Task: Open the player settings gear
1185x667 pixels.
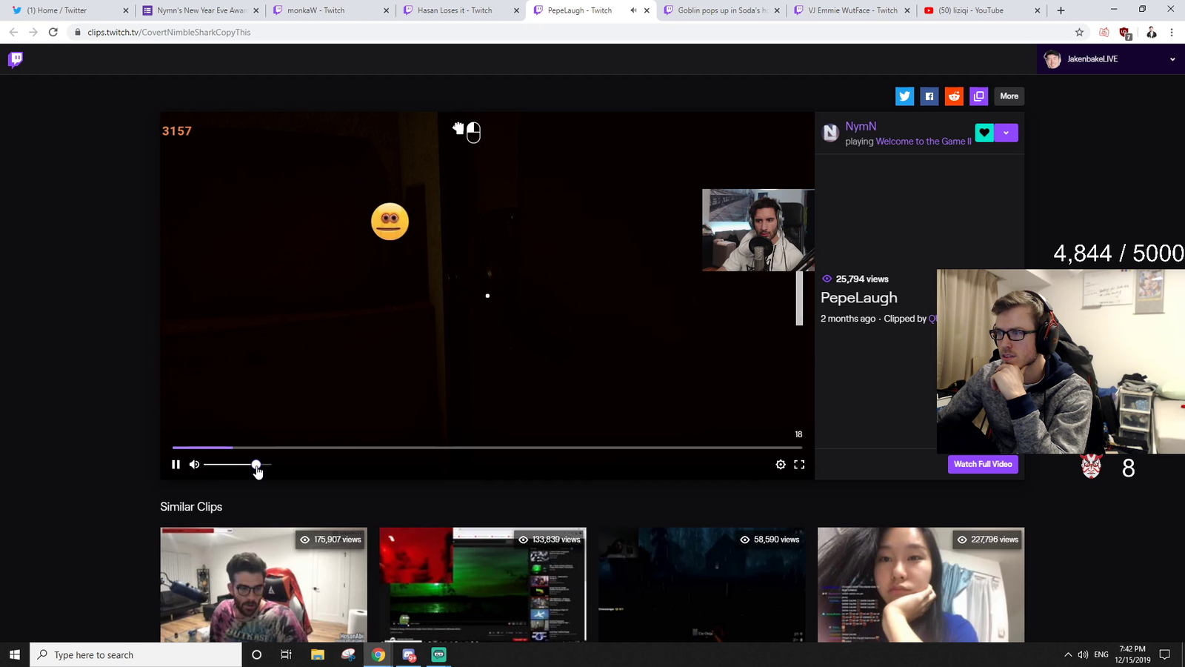Action: (781, 465)
